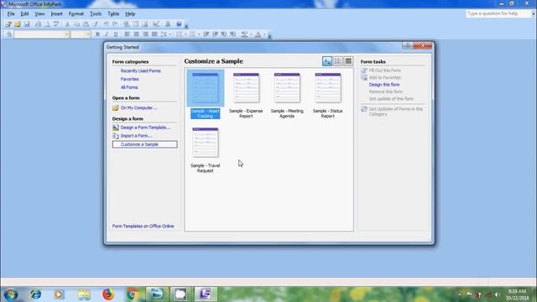Open the Tools menu

[x=96, y=13]
